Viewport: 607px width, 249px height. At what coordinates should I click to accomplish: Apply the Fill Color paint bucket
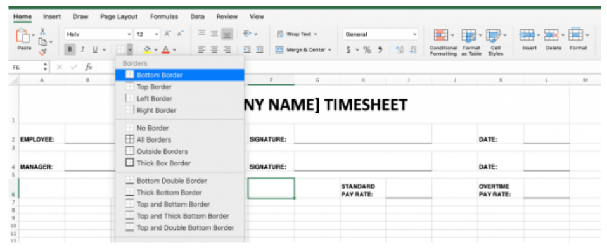pos(147,49)
